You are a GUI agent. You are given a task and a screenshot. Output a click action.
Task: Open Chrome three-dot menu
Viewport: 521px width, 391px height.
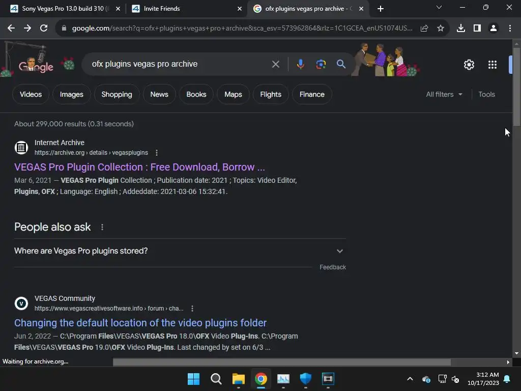[x=510, y=29]
